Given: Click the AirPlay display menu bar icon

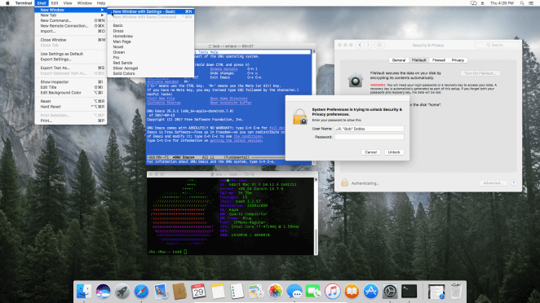Looking at the screenshot, I should 474,3.
